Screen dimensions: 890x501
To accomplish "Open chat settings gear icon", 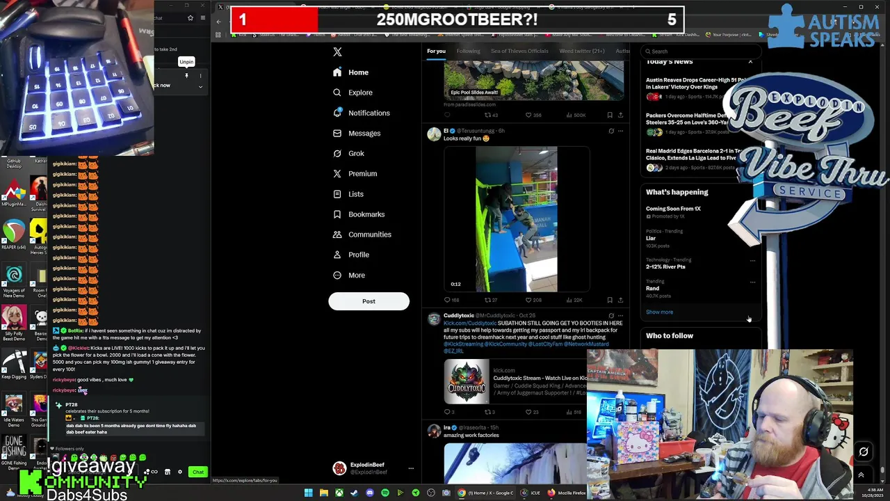I will tap(180, 472).
